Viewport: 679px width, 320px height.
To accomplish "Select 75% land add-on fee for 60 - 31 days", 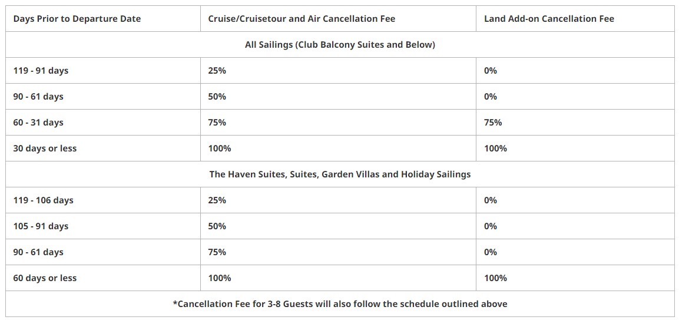I will pos(493,122).
